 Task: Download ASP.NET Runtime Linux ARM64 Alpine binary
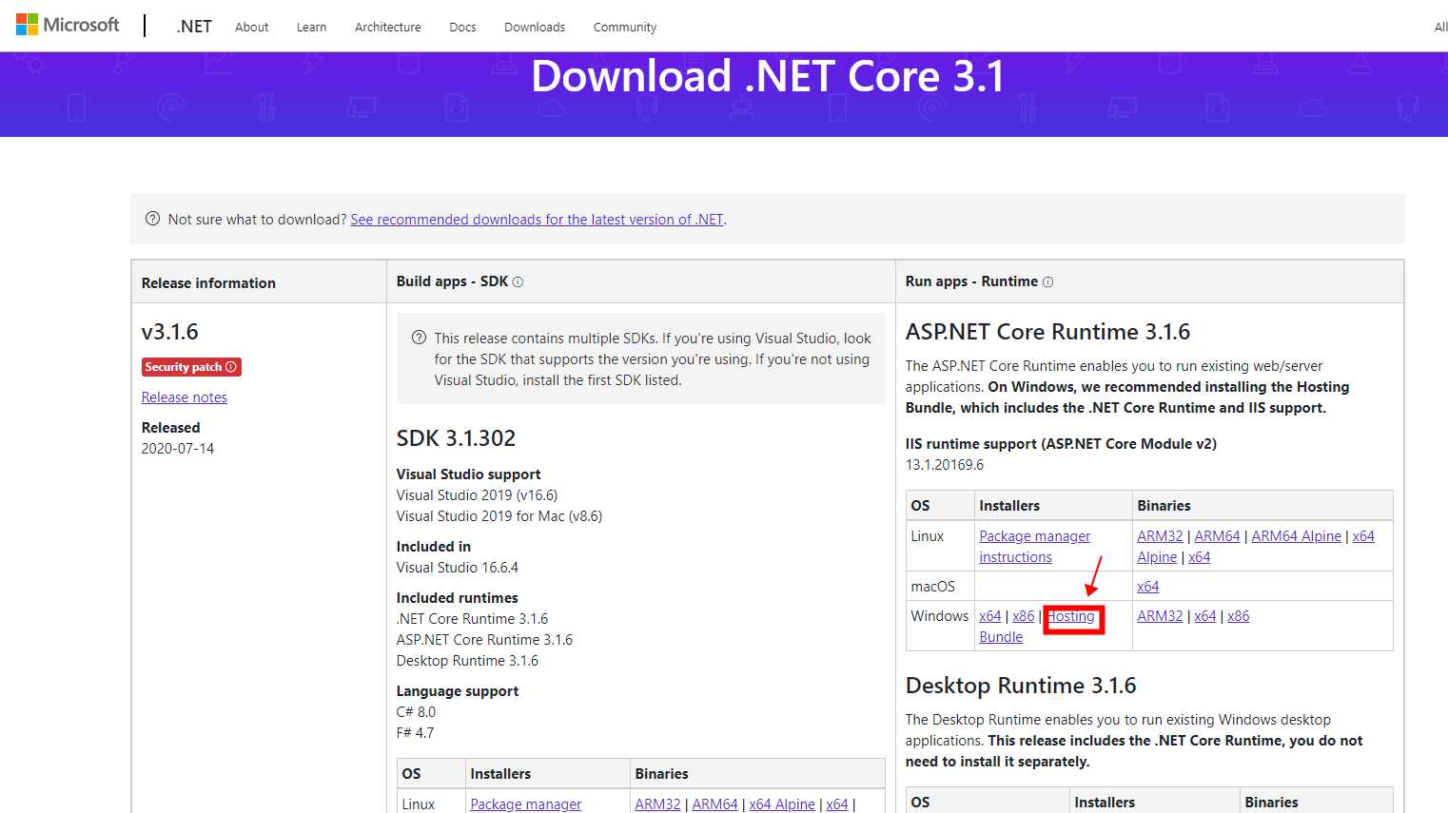pos(1296,536)
